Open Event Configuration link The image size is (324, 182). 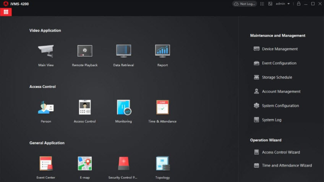(x=279, y=63)
